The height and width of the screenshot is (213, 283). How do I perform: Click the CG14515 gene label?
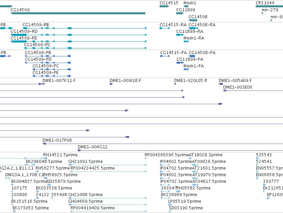click(169, 3)
